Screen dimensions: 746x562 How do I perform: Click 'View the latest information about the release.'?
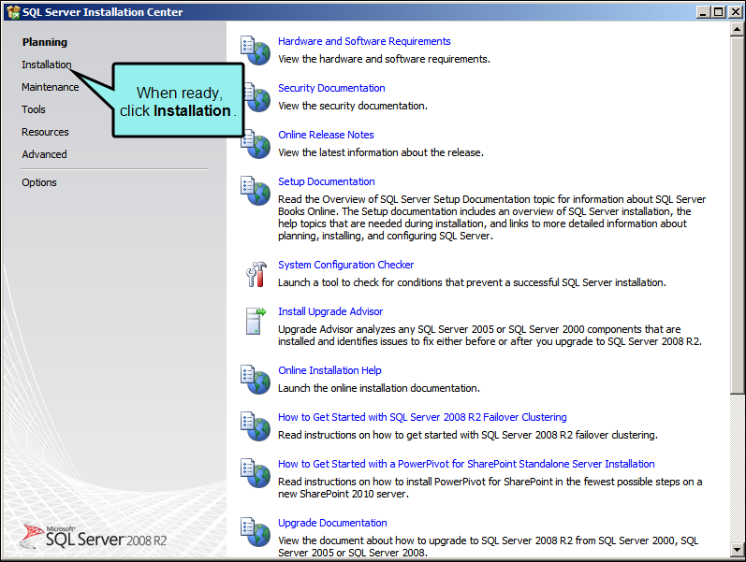tap(381, 152)
